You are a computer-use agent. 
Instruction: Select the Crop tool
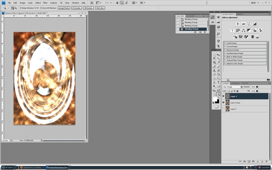coord(214,63)
